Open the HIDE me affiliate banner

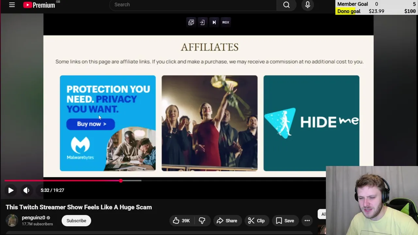coord(311,123)
